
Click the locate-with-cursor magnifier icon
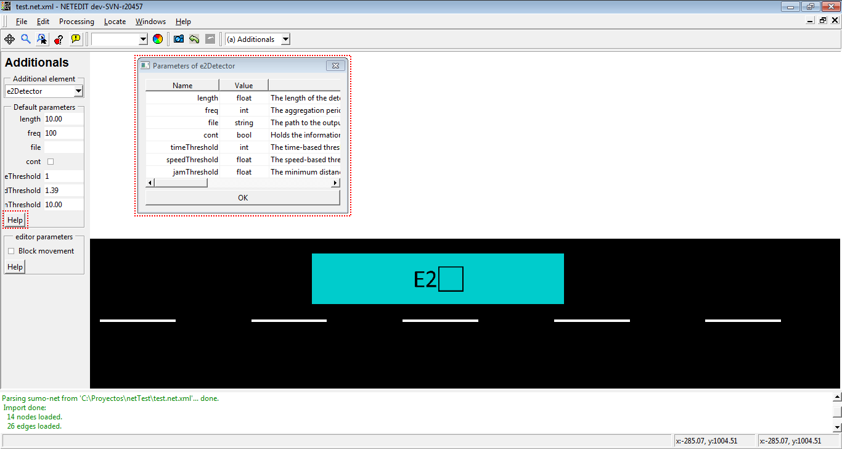42,39
